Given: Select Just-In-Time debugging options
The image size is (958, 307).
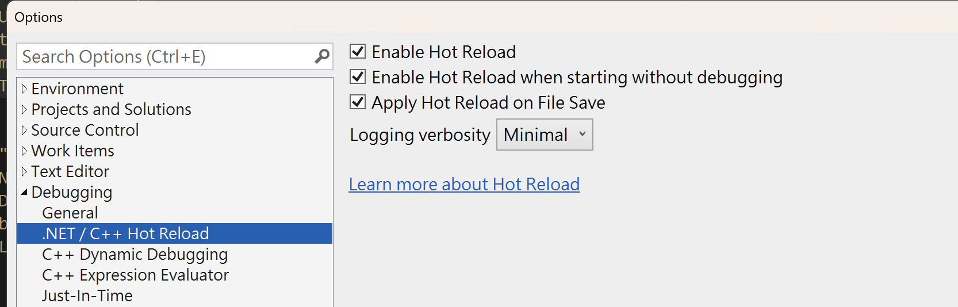Looking at the screenshot, I should point(87,296).
